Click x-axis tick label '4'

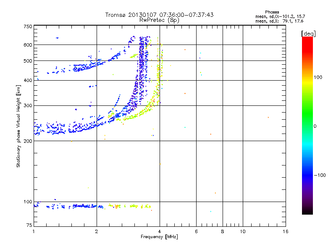[x=160, y=231]
